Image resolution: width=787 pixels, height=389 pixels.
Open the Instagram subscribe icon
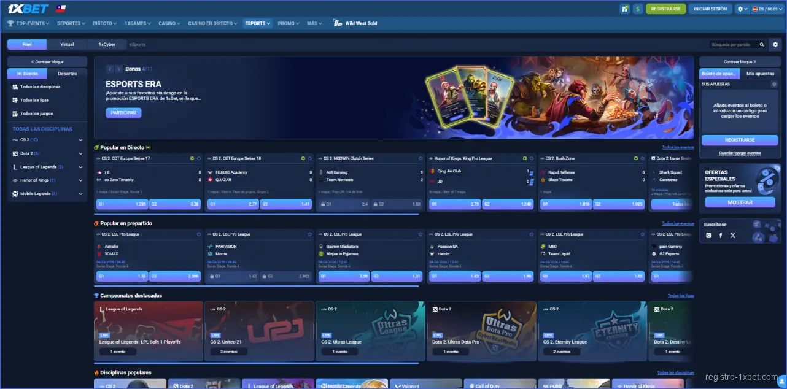click(709, 235)
